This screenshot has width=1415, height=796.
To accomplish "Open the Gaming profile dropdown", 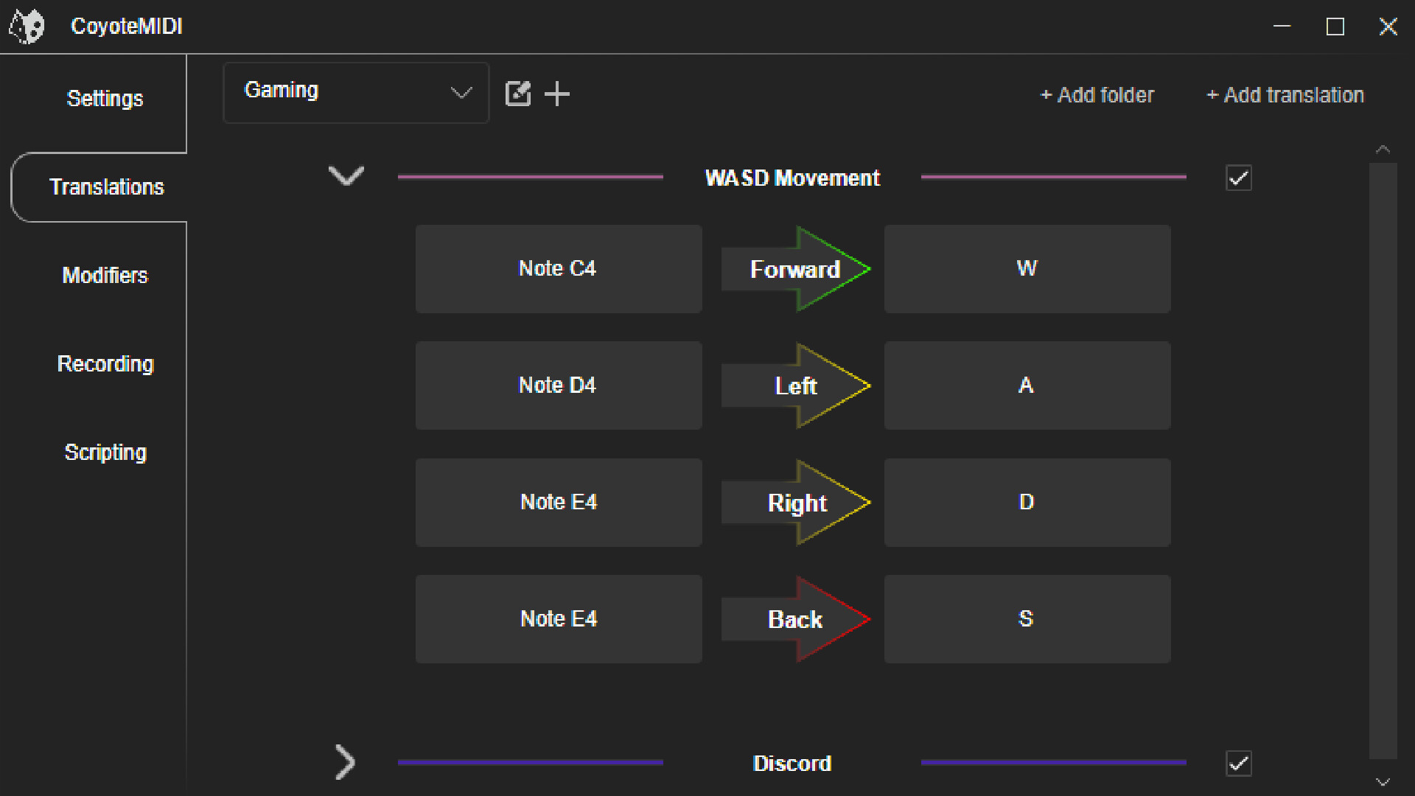I will [x=356, y=92].
